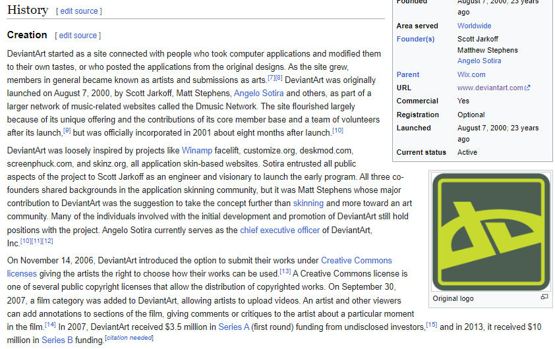555x349 pixels.
Task: Jump to citation reference 15
Action: click(x=432, y=324)
